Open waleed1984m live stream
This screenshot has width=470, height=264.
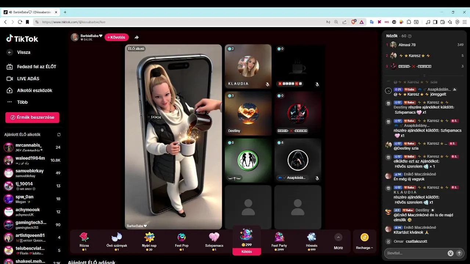pyautogui.click(x=32, y=160)
